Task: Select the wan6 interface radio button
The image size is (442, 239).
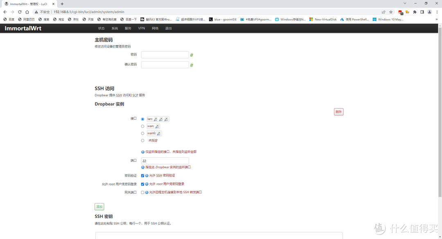Action: tap(142, 133)
